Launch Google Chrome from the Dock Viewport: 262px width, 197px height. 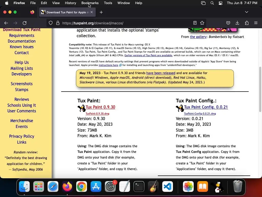point(82,186)
